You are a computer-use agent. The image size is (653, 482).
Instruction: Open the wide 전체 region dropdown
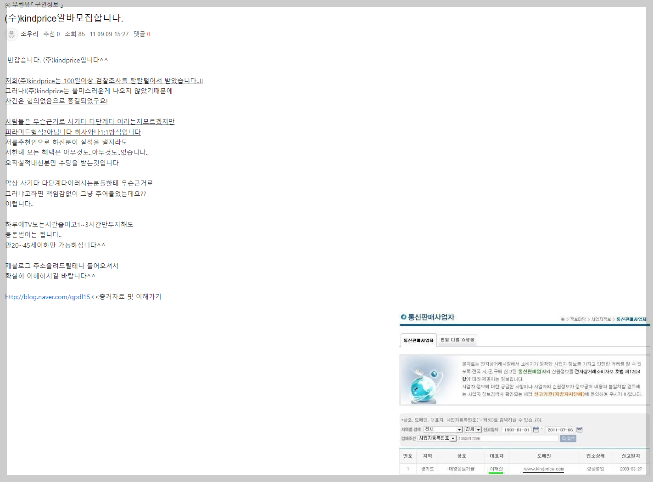point(443,429)
